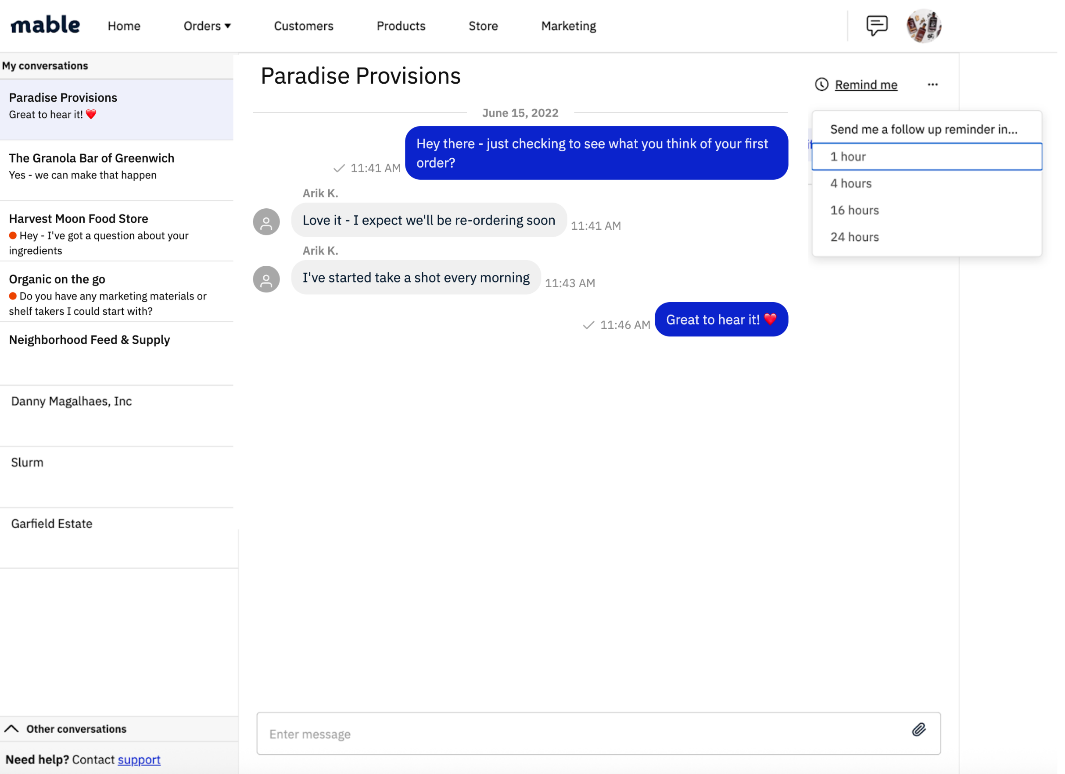Open the Orders dropdown menu
Screen dimensions: 1065x774
pos(207,26)
